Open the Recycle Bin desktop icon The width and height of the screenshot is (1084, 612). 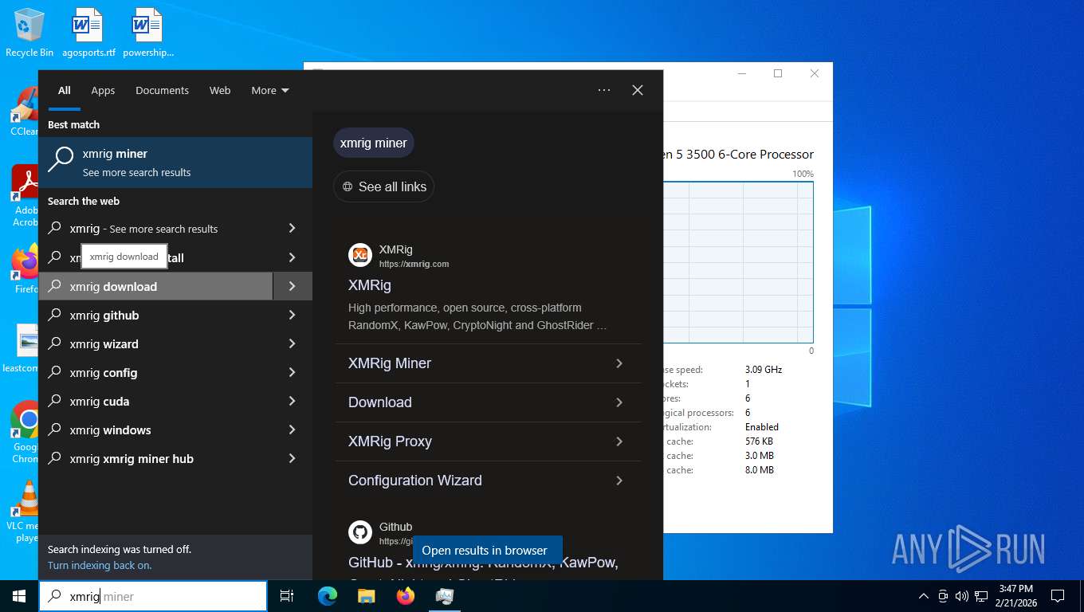coord(29,33)
